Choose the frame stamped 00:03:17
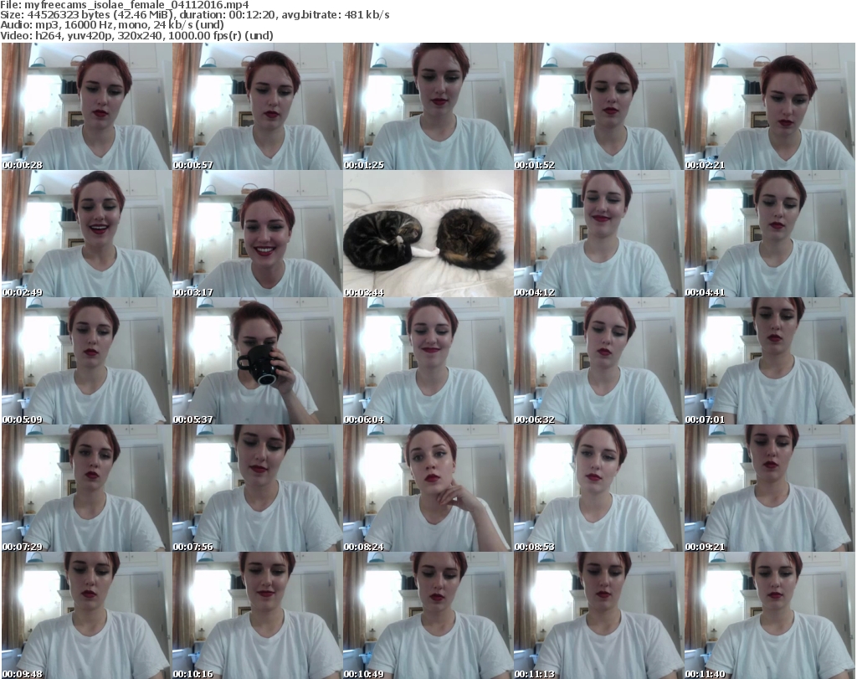This screenshot has width=857, height=679. click(x=257, y=234)
